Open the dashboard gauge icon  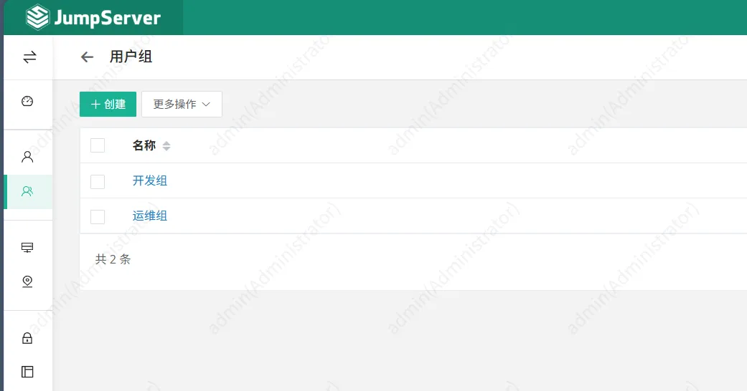pos(27,101)
